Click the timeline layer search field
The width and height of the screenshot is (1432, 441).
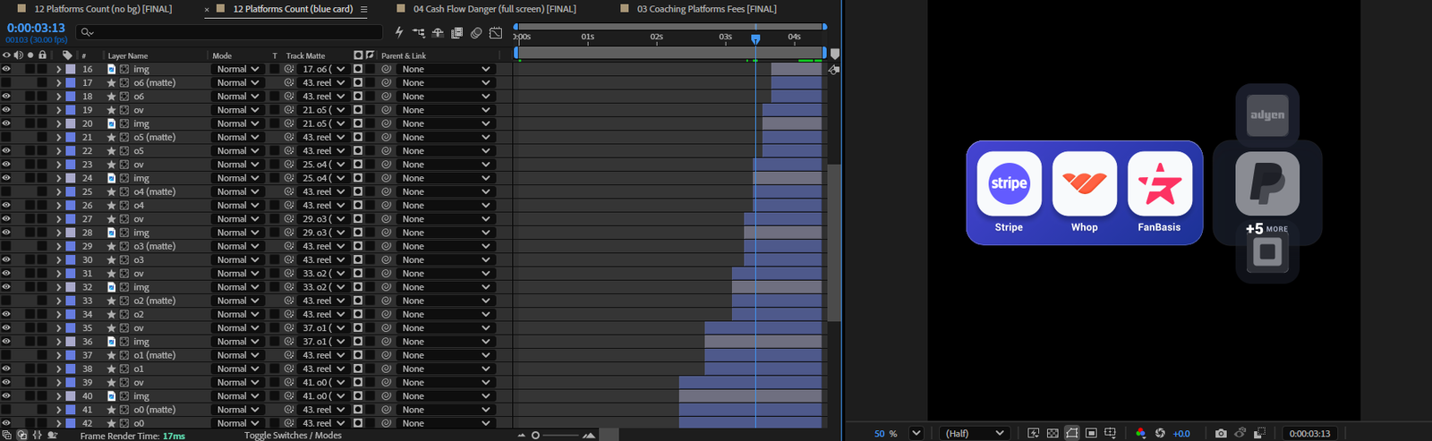pyautogui.click(x=229, y=32)
